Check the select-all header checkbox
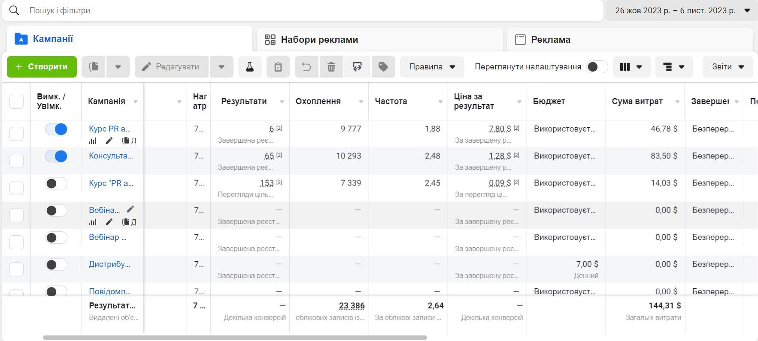 tap(16, 102)
